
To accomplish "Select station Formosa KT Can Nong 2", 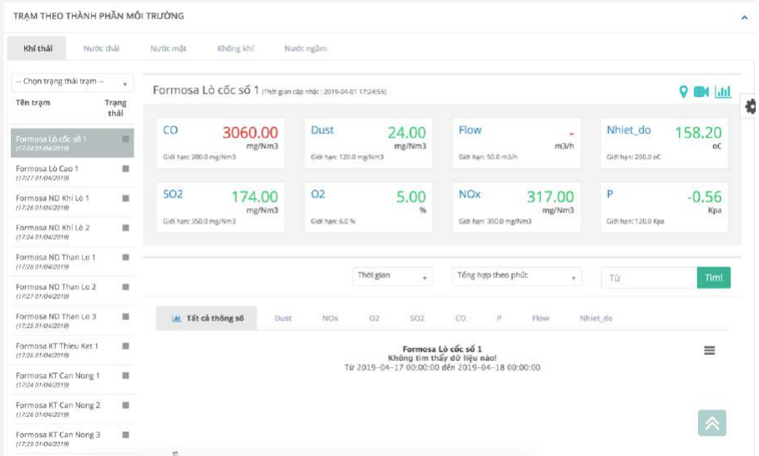I will (x=72, y=409).
